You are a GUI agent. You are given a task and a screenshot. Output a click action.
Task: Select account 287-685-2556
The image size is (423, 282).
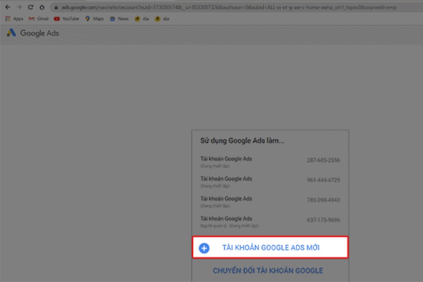(270, 162)
